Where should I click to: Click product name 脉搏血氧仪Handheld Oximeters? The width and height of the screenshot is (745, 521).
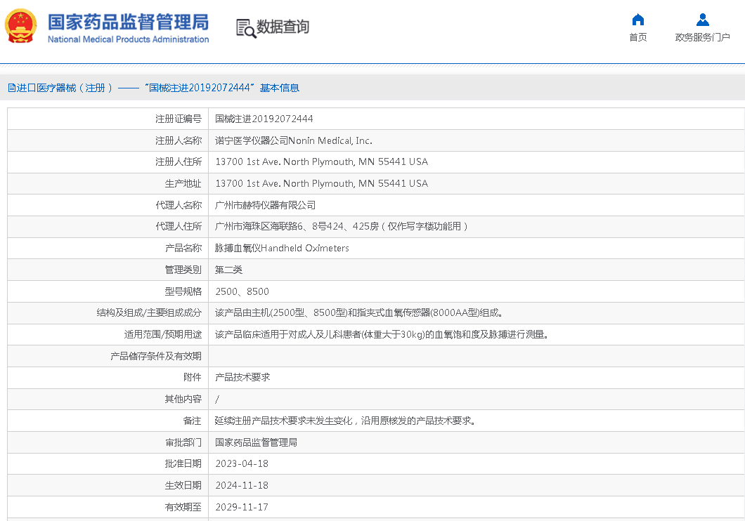pos(282,248)
